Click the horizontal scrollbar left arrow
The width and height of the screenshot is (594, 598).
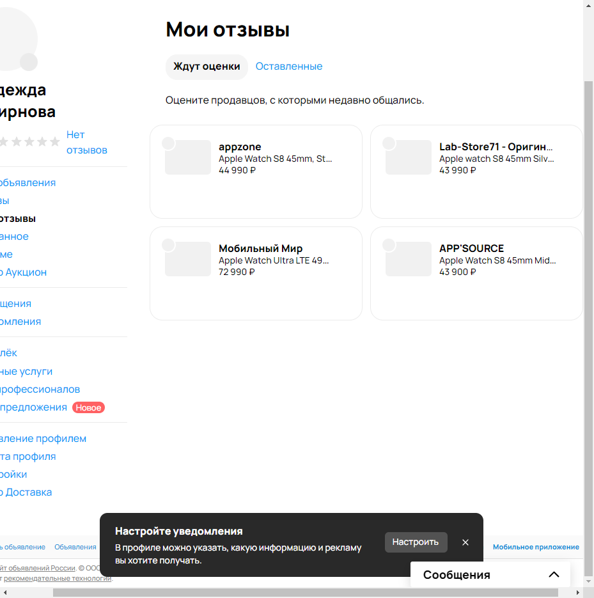coord(5,593)
